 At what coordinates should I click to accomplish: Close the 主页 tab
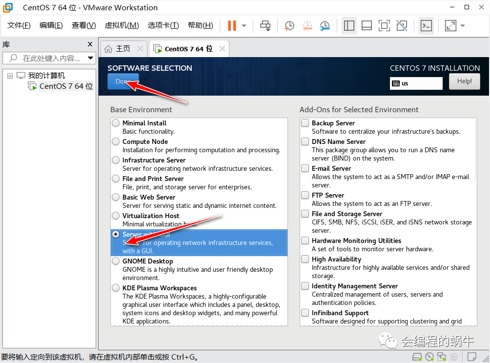[140, 49]
